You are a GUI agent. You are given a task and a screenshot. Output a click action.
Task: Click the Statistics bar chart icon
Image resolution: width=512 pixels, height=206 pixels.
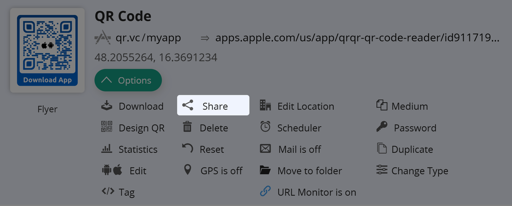(x=107, y=149)
